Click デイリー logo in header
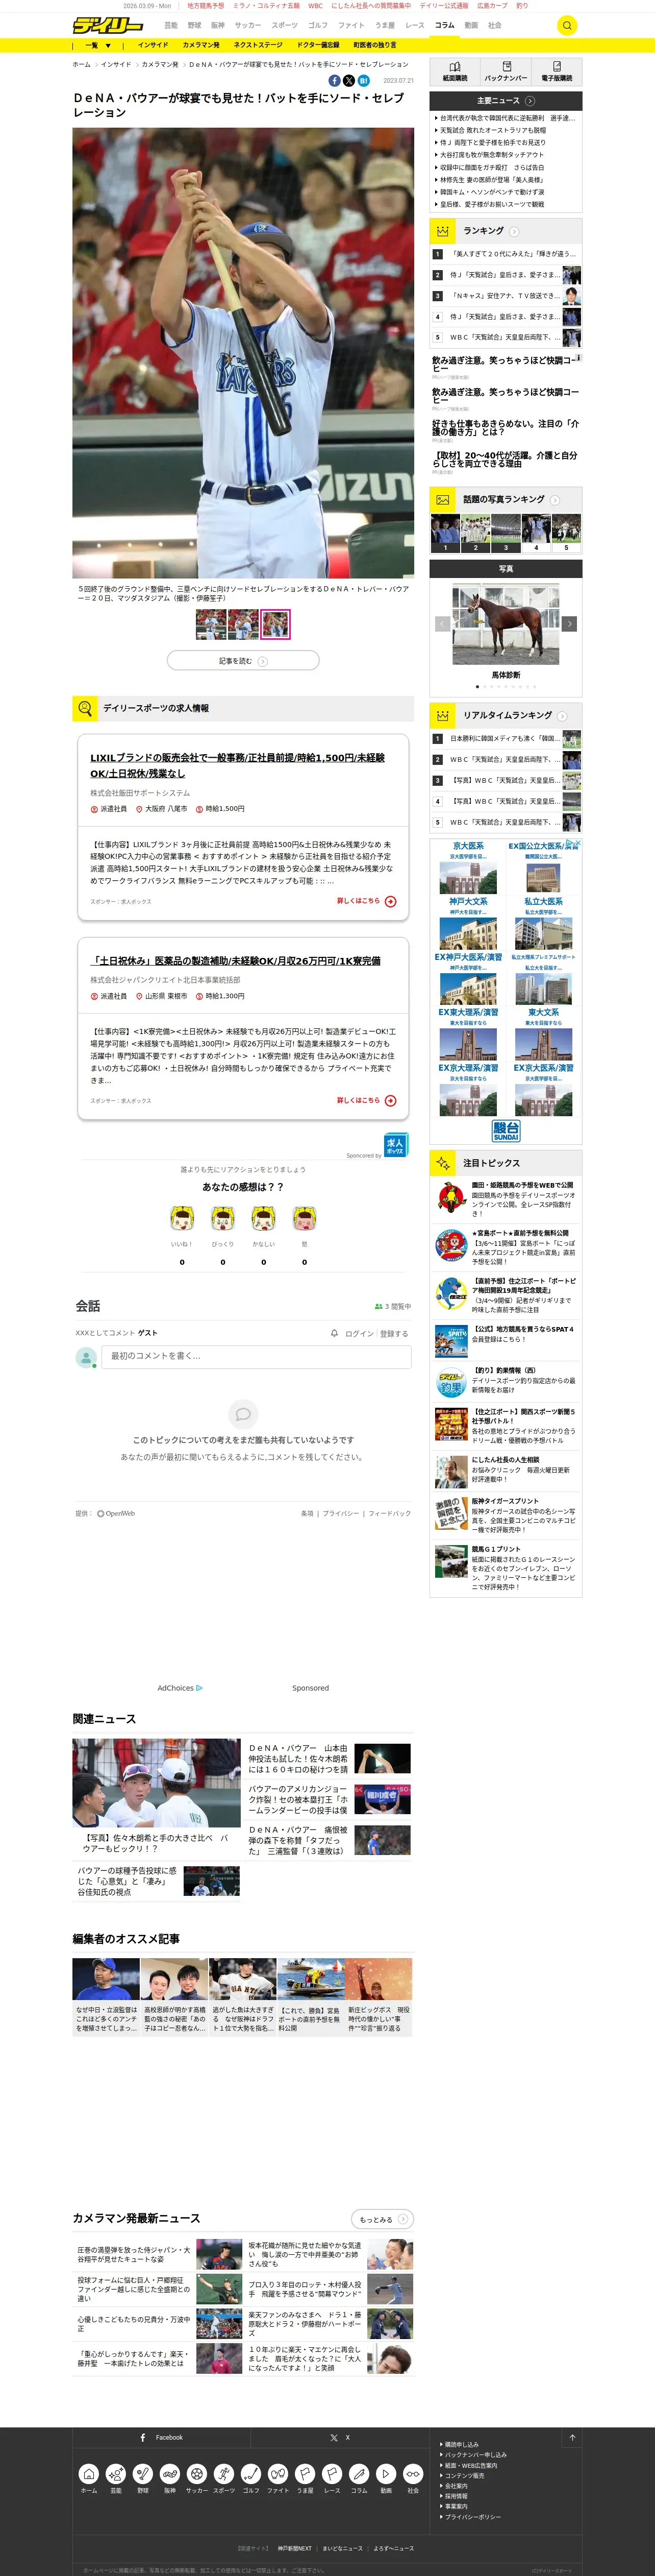This screenshot has height=2576, width=655. click(108, 25)
